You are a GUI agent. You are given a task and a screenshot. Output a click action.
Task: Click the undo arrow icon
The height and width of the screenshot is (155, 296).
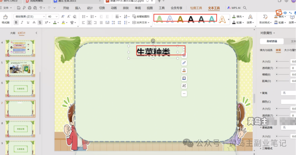(x=41, y=8)
